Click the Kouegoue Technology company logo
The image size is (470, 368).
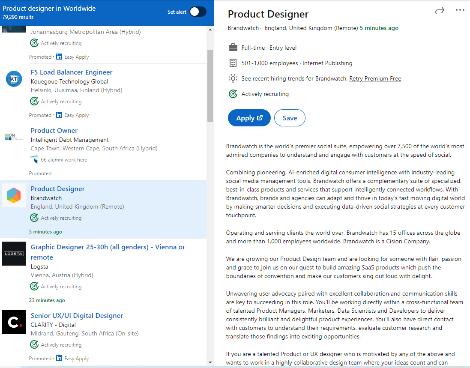tap(14, 79)
